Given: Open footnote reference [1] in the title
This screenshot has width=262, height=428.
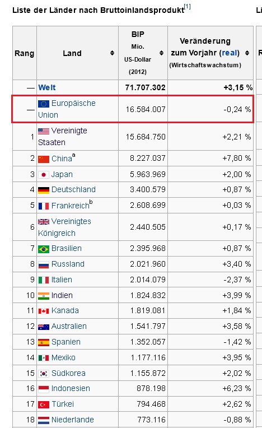Looking at the screenshot, I should point(188,6).
